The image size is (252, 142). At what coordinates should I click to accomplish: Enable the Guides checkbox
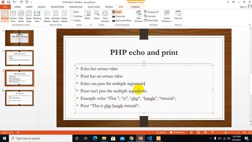[x=72, y=20]
